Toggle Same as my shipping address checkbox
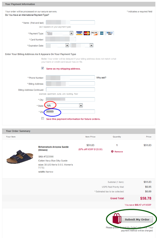Image resolution: width=157 pixels, height=238 pixels. pos(43,68)
